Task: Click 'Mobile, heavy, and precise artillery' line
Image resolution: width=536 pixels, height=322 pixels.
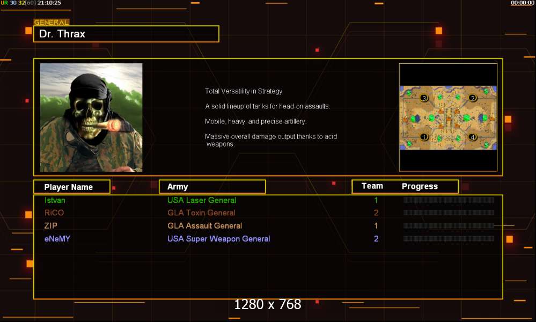Action: tap(255, 121)
